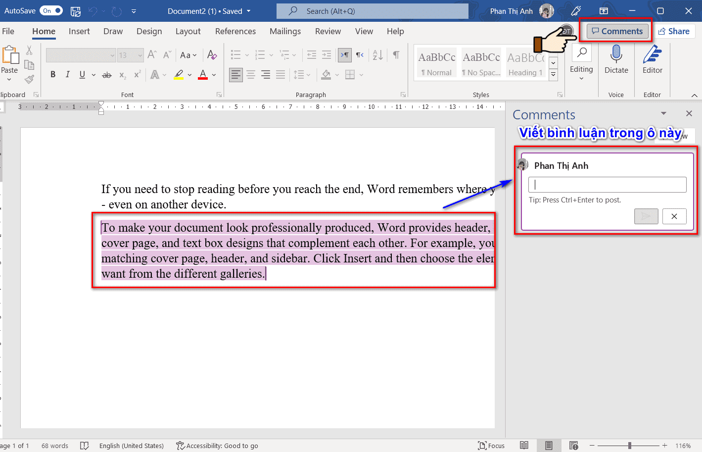Click the Search box in title bar

[373, 11]
